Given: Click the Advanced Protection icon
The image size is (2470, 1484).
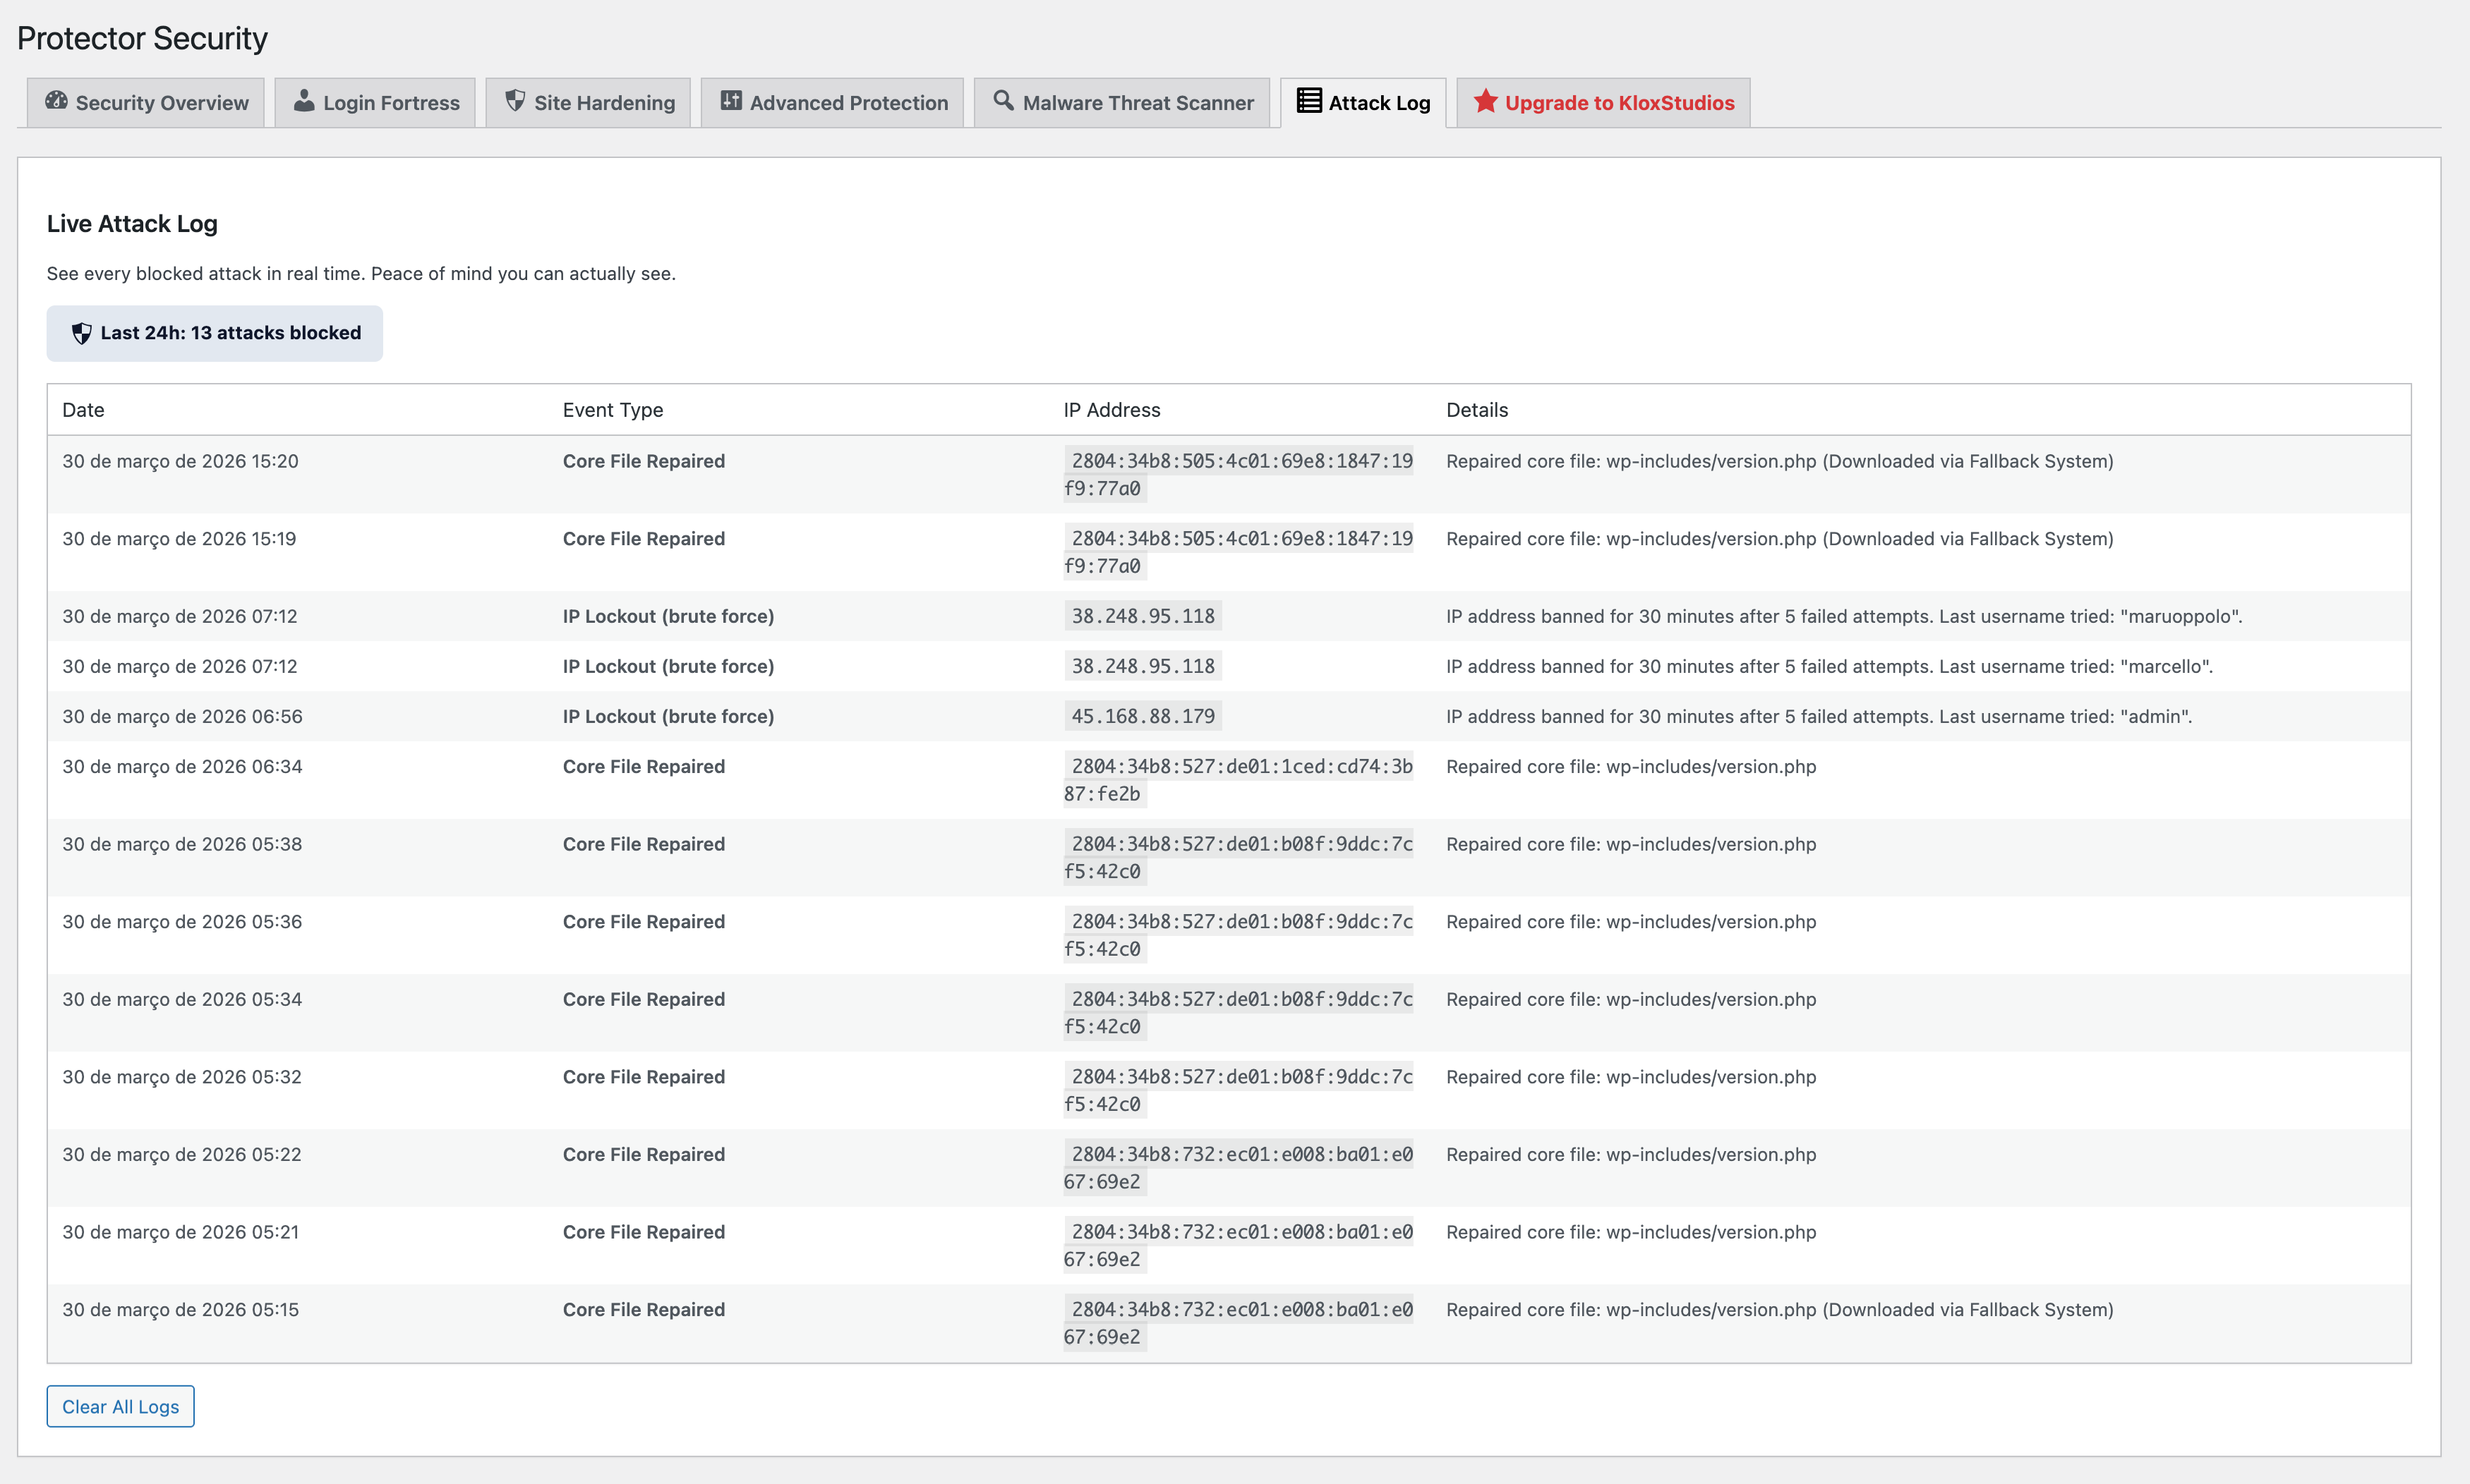Looking at the screenshot, I should click(731, 101).
